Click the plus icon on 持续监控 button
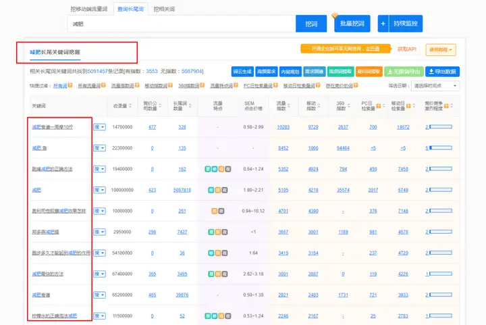 (x=383, y=24)
